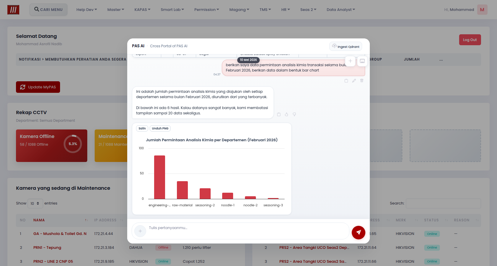Open the HR menu
Screen dimensions: 497x266
[285, 10]
